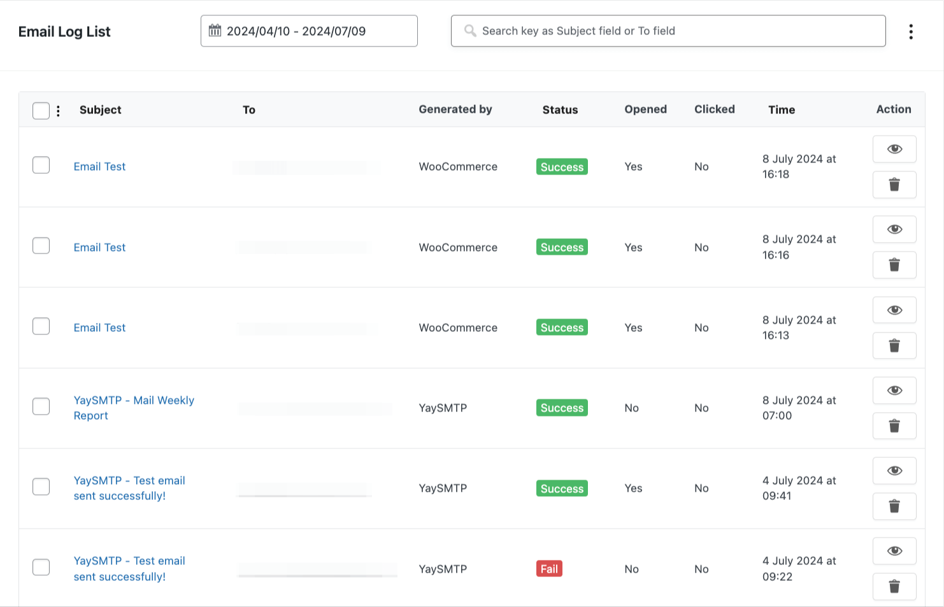Open the Email Test subject link
This screenshot has width=944, height=607.
pos(99,166)
